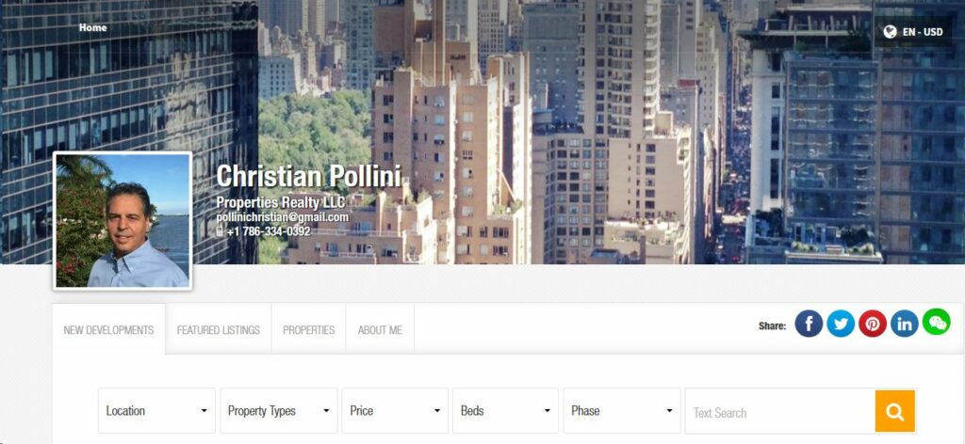Image resolution: width=965 pixels, height=444 pixels.
Task: Click the orange magnifier search button
Action: tap(895, 411)
